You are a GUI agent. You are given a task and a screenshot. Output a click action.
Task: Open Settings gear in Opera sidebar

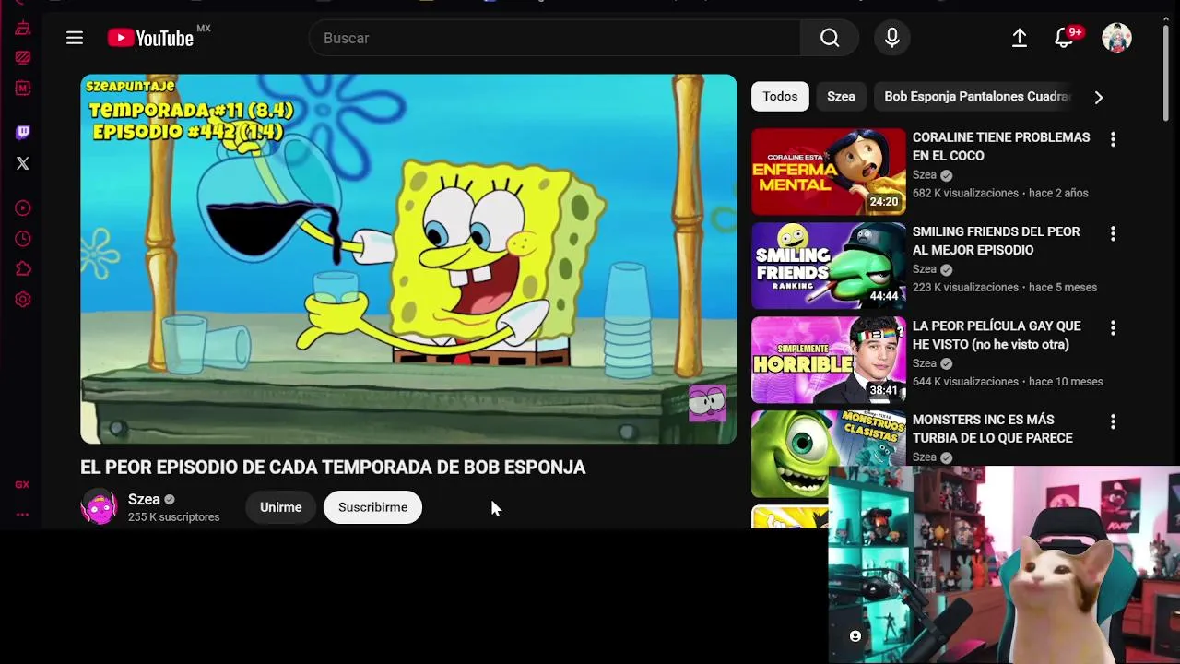[23, 300]
